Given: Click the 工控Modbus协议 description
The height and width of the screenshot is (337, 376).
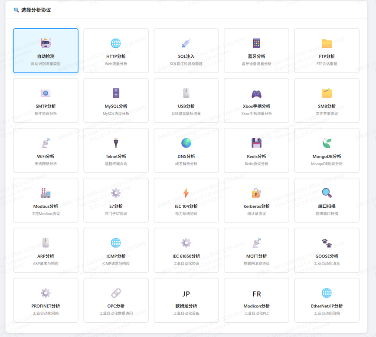Looking at the screenshot, I should [x=46, y=213].
